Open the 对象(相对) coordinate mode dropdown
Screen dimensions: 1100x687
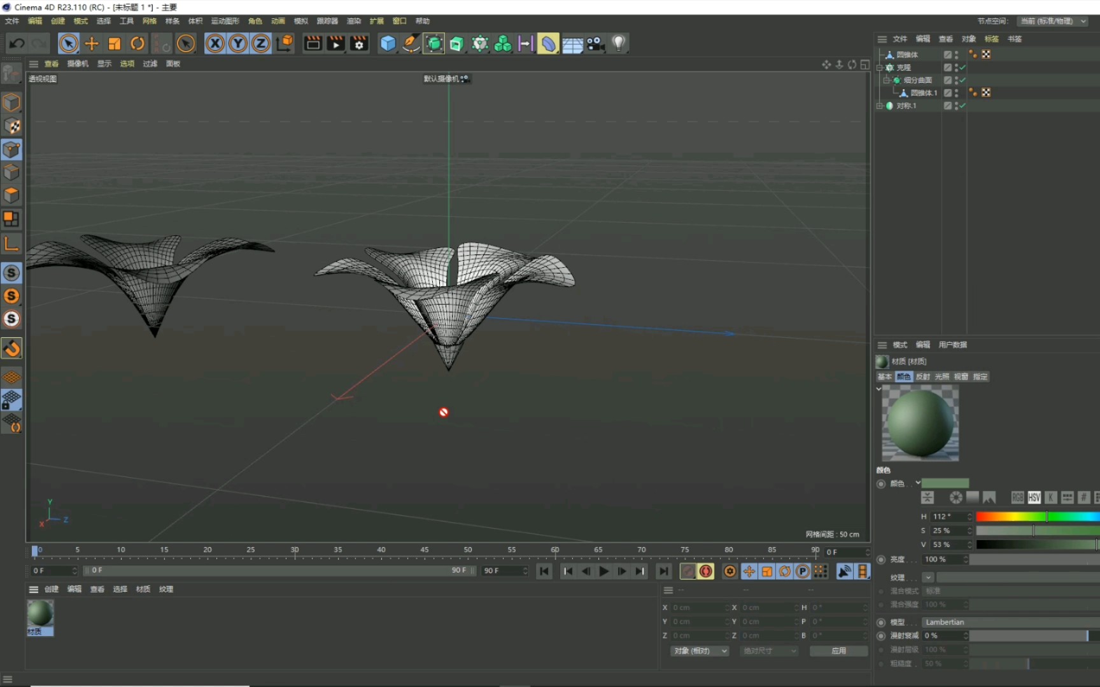[700, 651]
